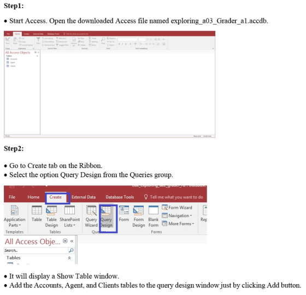Select the Clients table in upper navigation pane
306x295 pixels.
11,66
